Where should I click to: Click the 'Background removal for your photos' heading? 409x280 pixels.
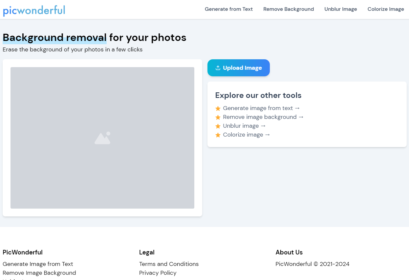pos(95,38)
